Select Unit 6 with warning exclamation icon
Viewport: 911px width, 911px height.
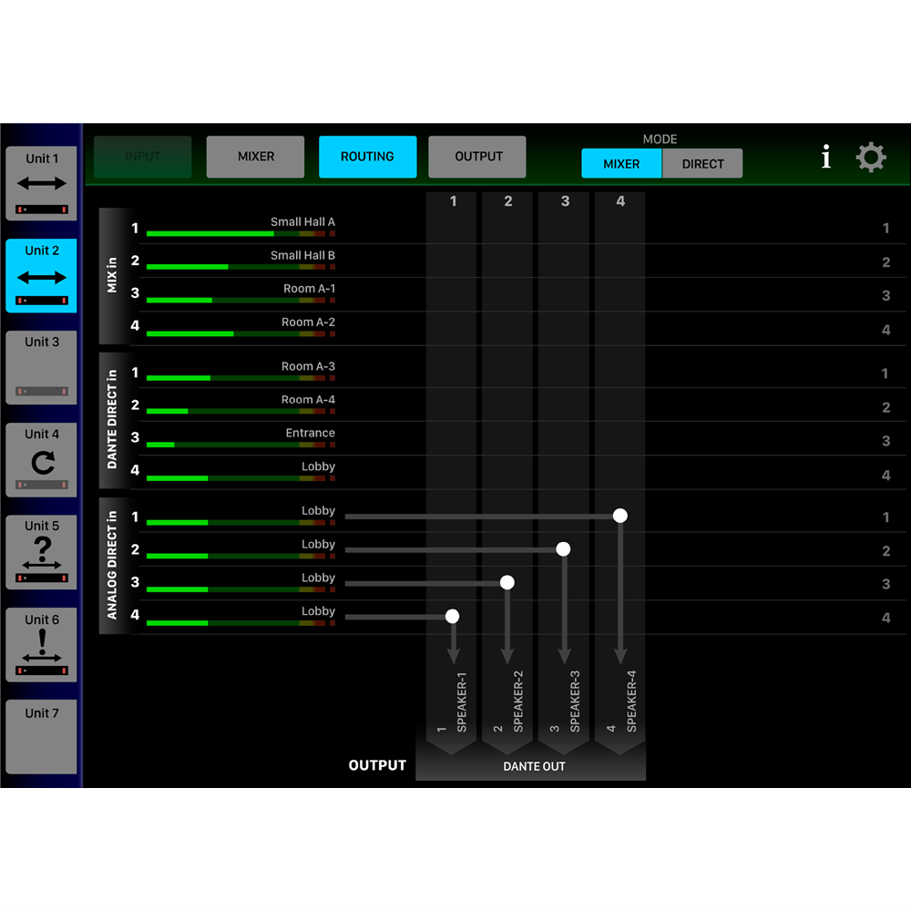tap(42, 645)
